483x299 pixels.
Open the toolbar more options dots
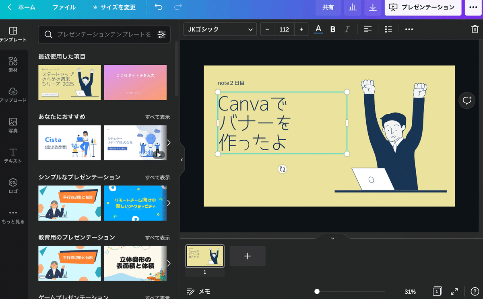pyautogui.click(x=409, y=29)
